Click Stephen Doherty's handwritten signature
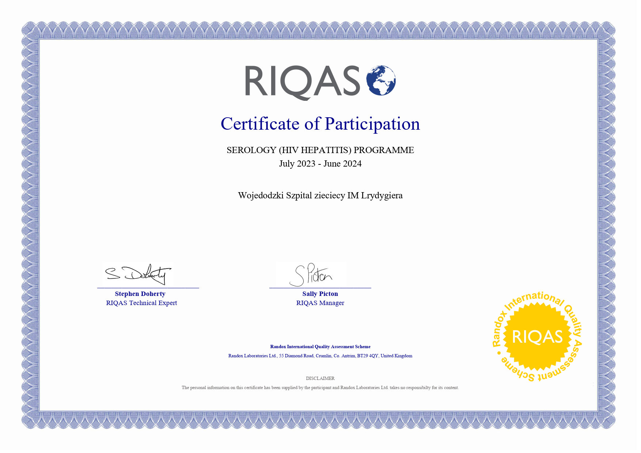The height and width of the screenshot is (453, 641). coord(139,274)
